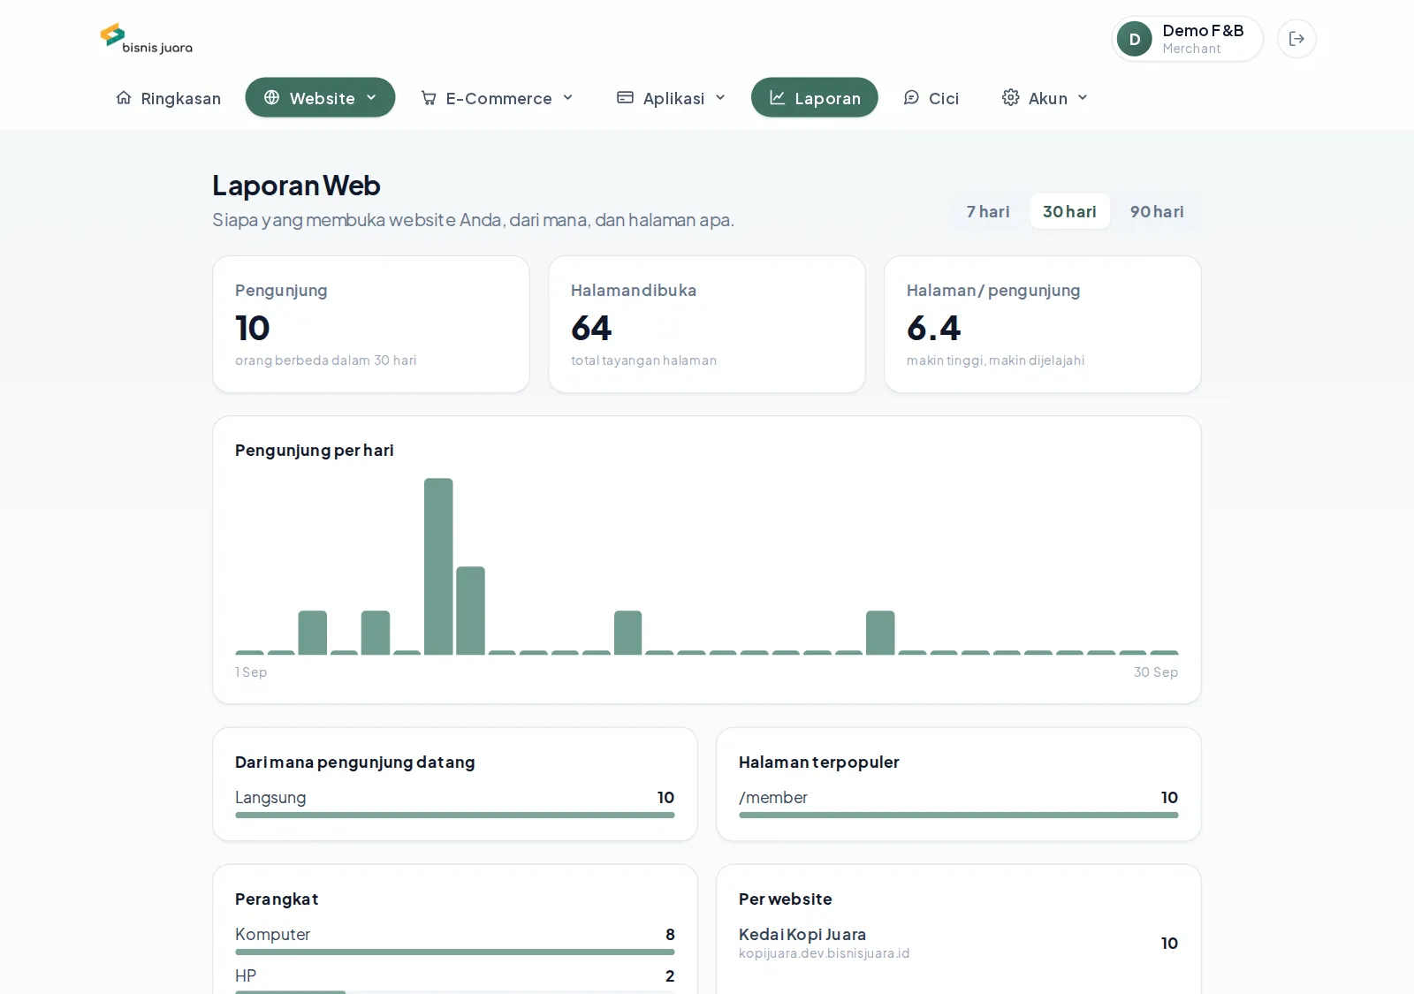Viewport: 1414px width, 994px height.
Task: Switch the period to 90 hari
Action: 1157,211
